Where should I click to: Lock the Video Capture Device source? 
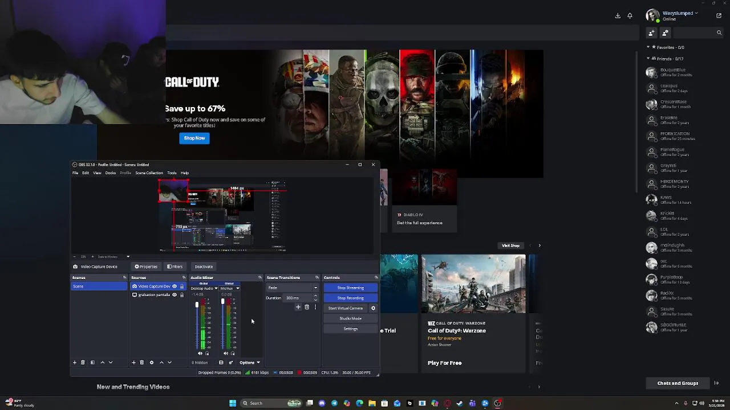[x=182, y=286]
